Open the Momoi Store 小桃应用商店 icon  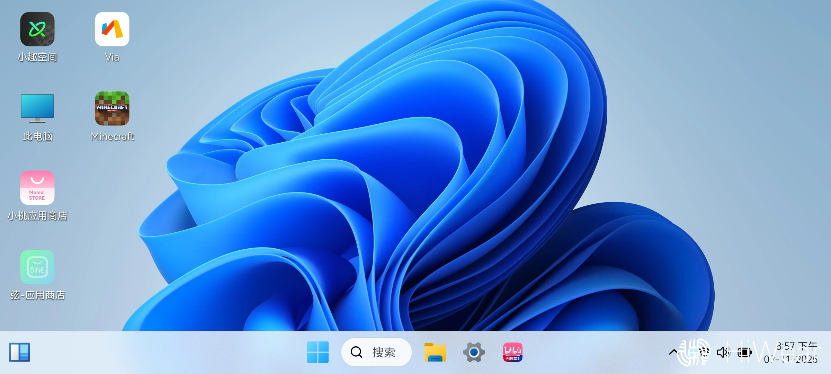click(37, 188)
